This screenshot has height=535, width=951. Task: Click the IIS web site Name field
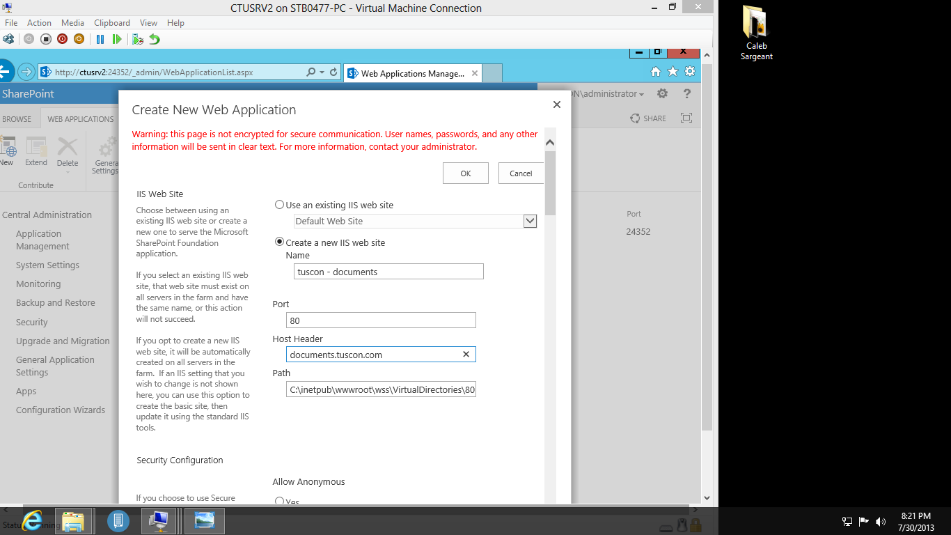pyautogui.click(x=388, y=272)
